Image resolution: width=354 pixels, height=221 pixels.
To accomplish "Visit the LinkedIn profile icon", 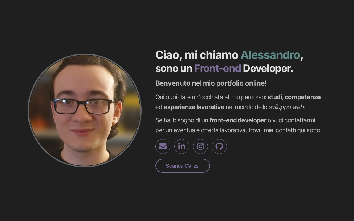I will pos(182,146).
